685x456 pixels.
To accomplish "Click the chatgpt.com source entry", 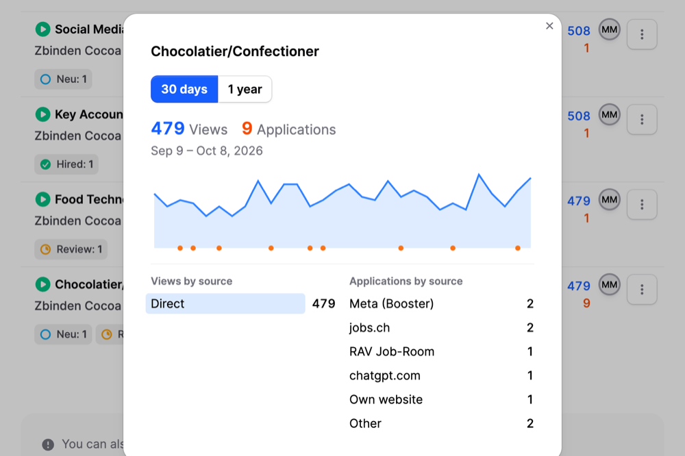I will point(441,376).
